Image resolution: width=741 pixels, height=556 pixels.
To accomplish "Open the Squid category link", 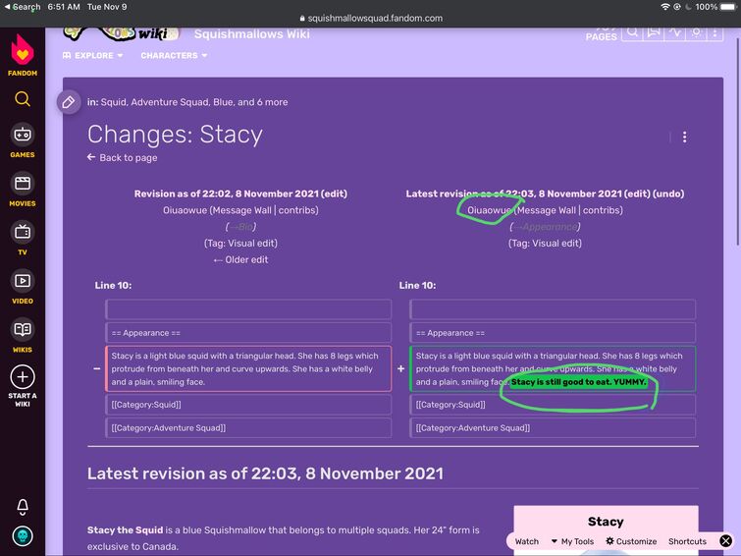I will [113, 102].
